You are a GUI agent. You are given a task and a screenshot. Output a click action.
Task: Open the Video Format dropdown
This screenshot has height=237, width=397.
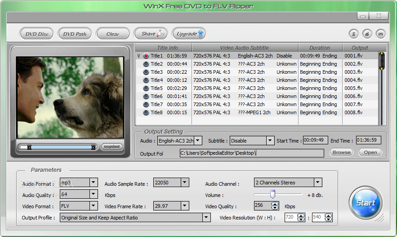click(x=94, y=206)
